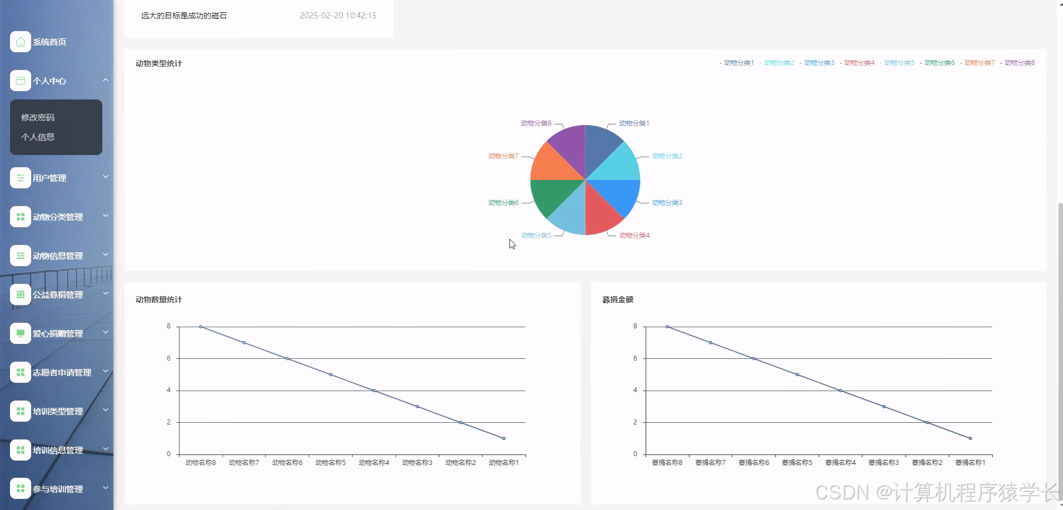Click the 公益募捐管理 table icon

coord(21,294)
